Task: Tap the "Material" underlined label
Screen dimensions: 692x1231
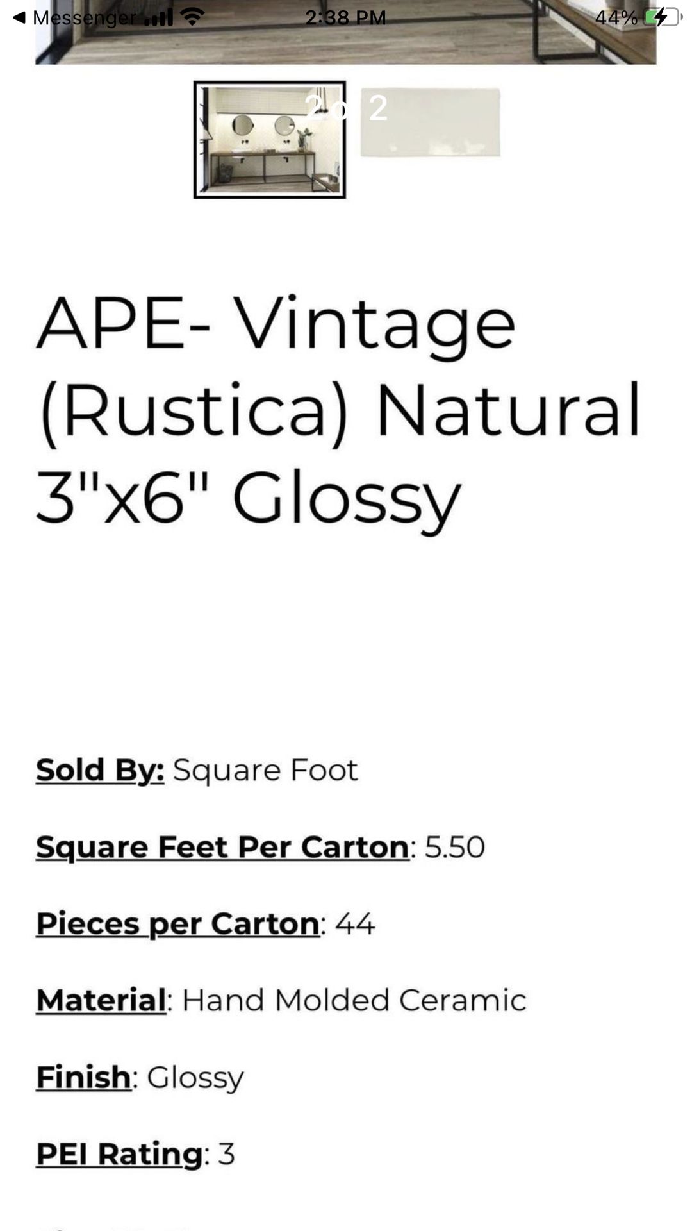Action: [101, 1000]
